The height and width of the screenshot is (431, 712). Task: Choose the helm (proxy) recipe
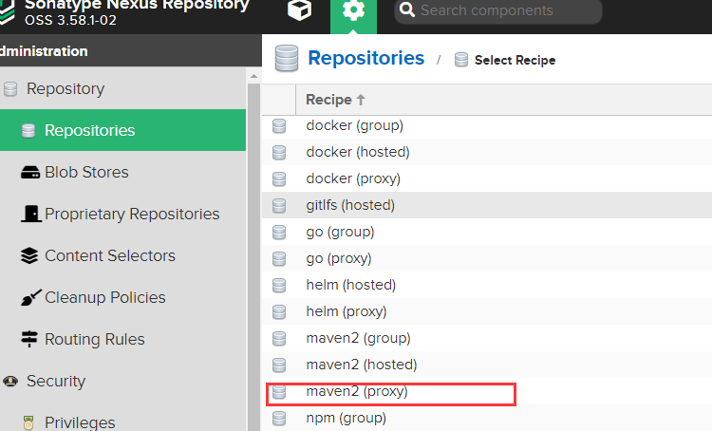point(346,311)
